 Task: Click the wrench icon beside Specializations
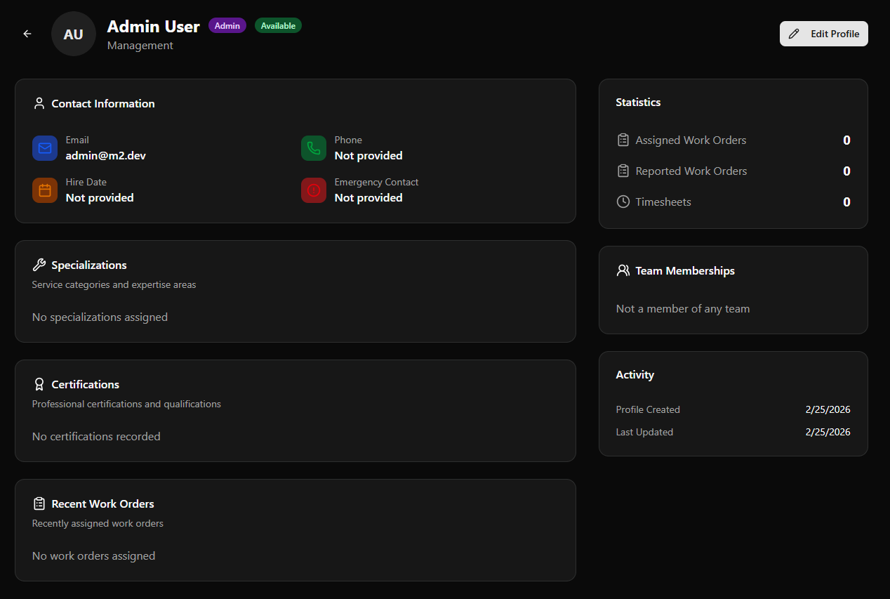point(39,265)
